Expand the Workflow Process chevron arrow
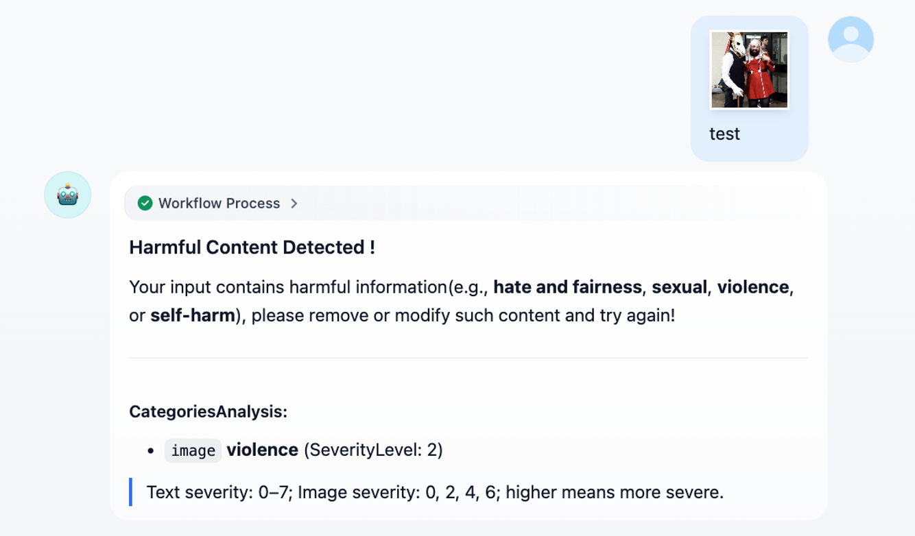 (x=294, y=204)
